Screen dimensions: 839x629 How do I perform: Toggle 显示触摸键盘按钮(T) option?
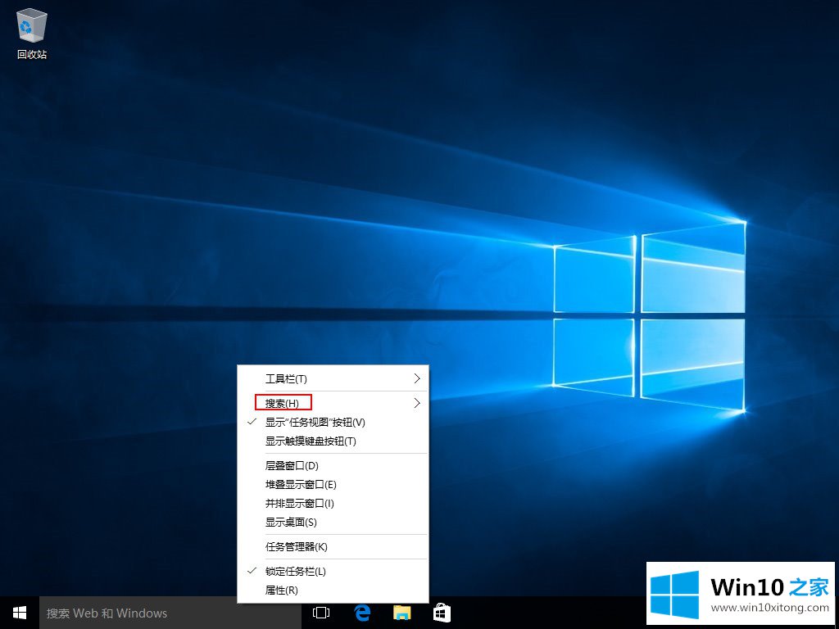point(333,441)
